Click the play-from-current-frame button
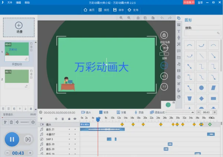Screen dimensions: 223x157 [28, 139]
